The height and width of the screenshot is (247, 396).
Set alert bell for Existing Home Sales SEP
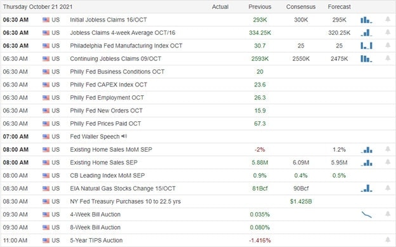[388, 162]
